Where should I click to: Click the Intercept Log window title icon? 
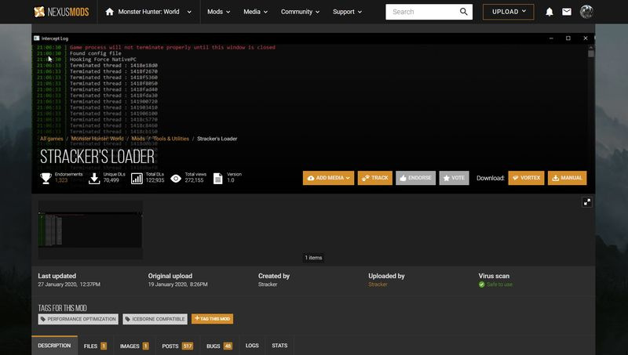pyautogui.click(x=36, y=38)
